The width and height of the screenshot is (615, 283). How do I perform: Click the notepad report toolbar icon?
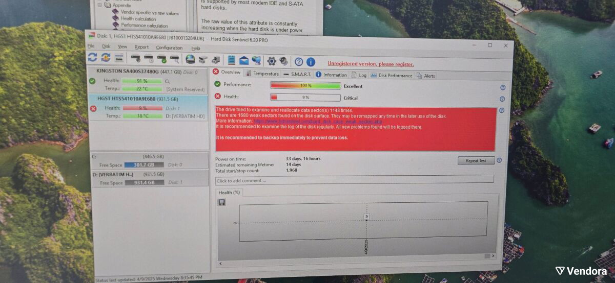232,60
